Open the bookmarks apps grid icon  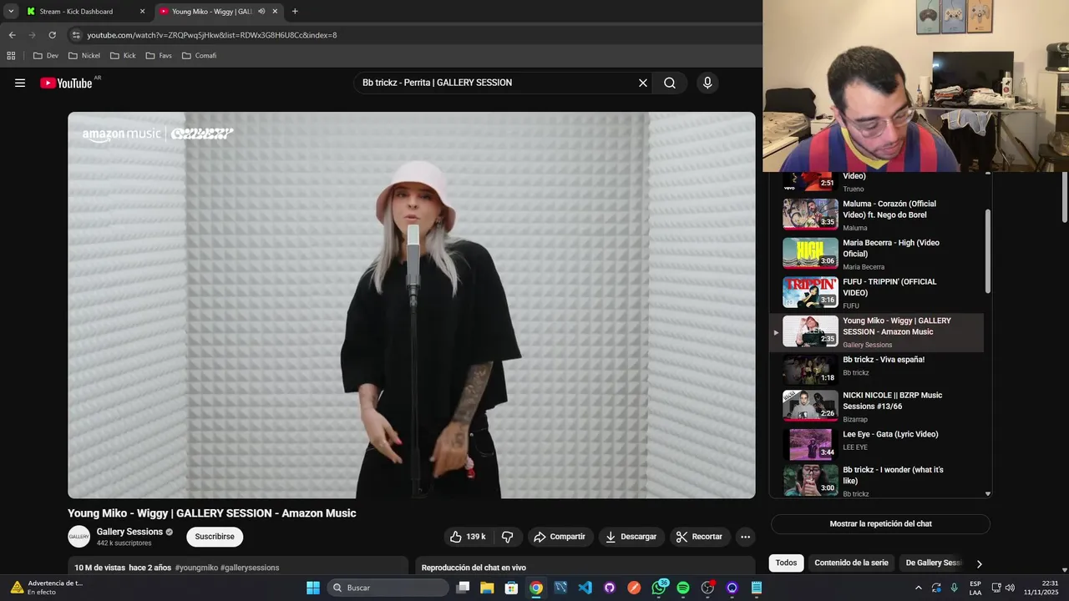tap(11, 56)
